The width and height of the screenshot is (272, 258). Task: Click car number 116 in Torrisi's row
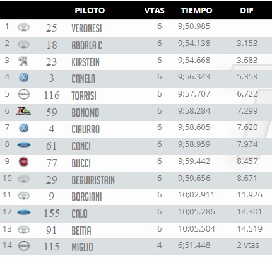(x=52, y=95)
